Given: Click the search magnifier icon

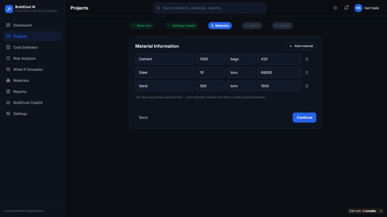Looking at the screenshot, I should (158, 8).
